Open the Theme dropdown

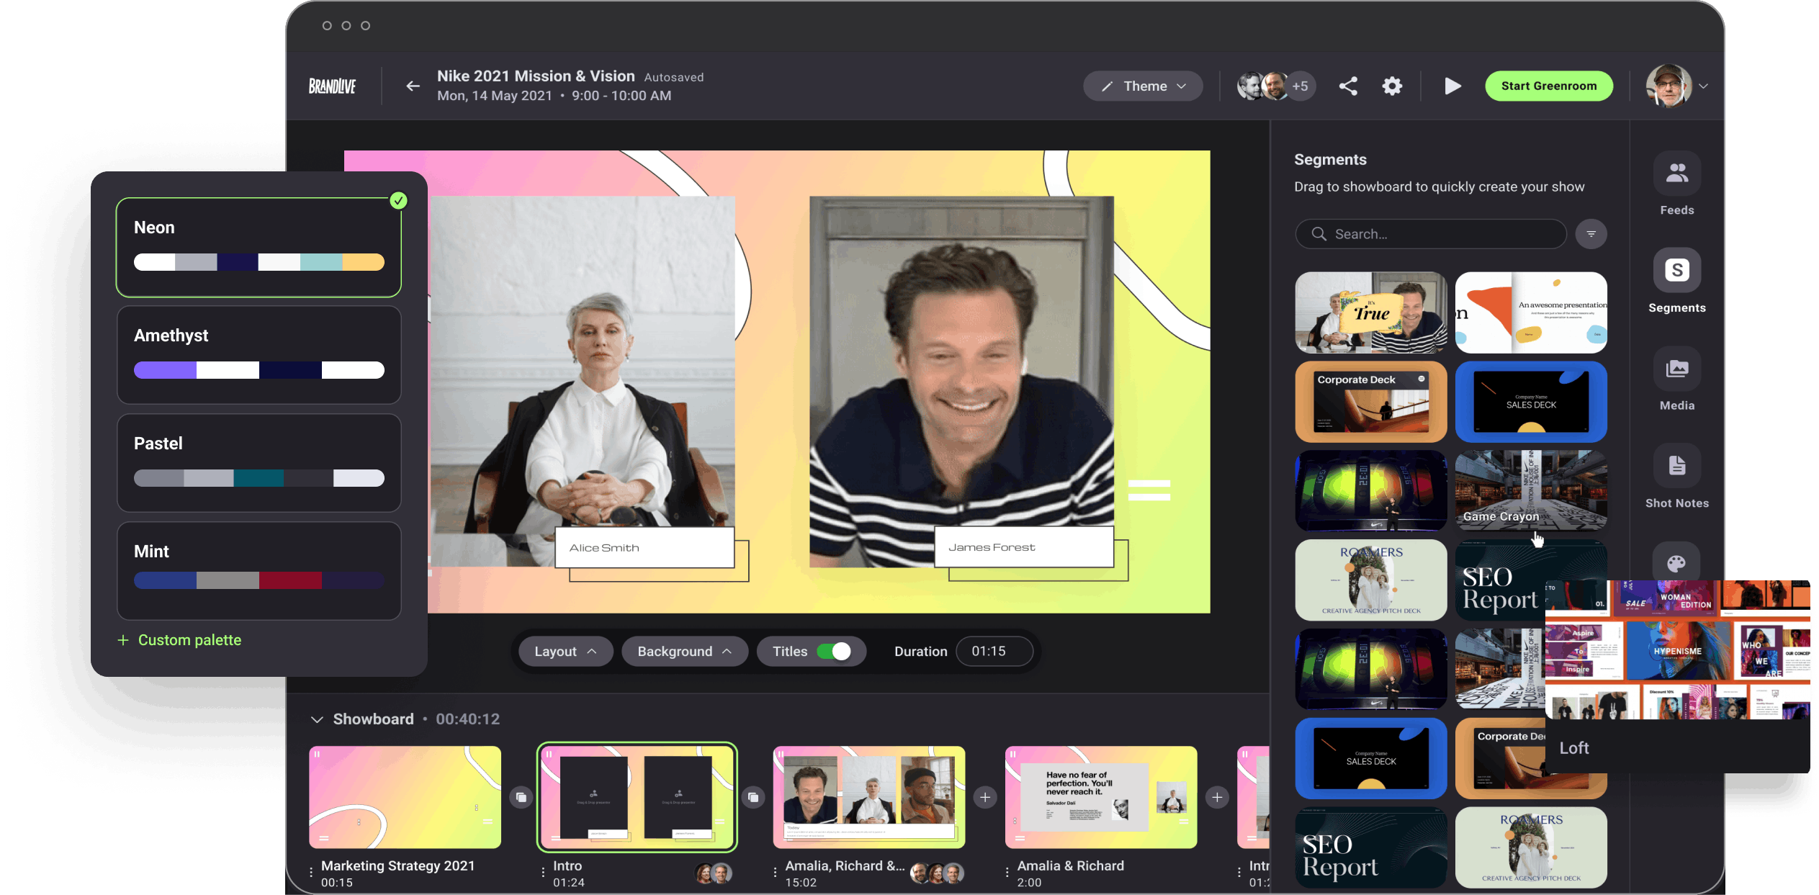[1143, 86]
